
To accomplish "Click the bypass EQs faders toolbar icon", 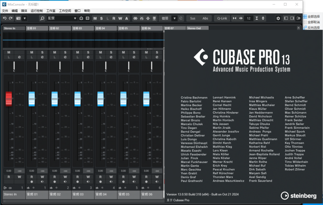I will [142, 18].
